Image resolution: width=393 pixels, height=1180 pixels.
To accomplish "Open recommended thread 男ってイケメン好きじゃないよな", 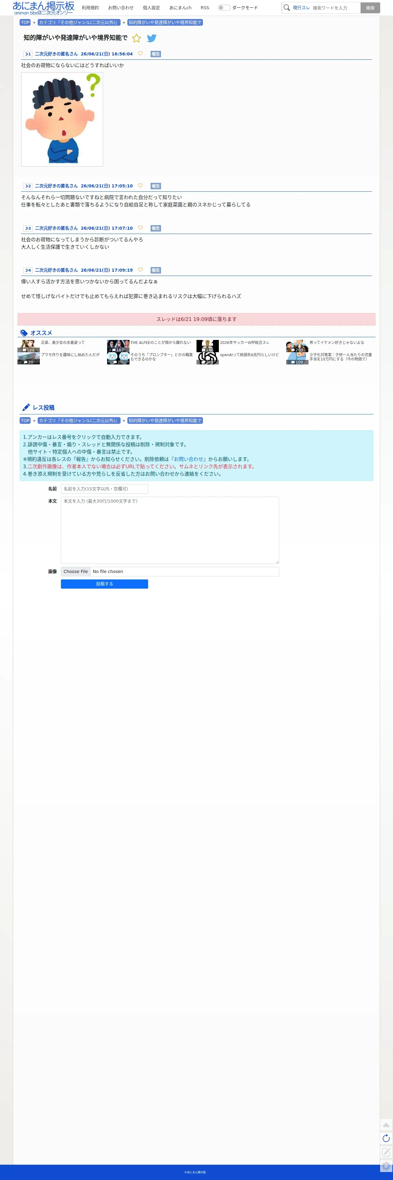I will (x=337, y=343).
